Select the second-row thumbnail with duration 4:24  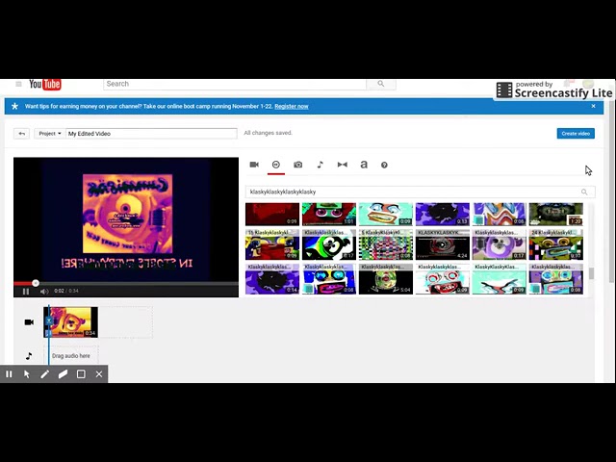click(443, 244)
